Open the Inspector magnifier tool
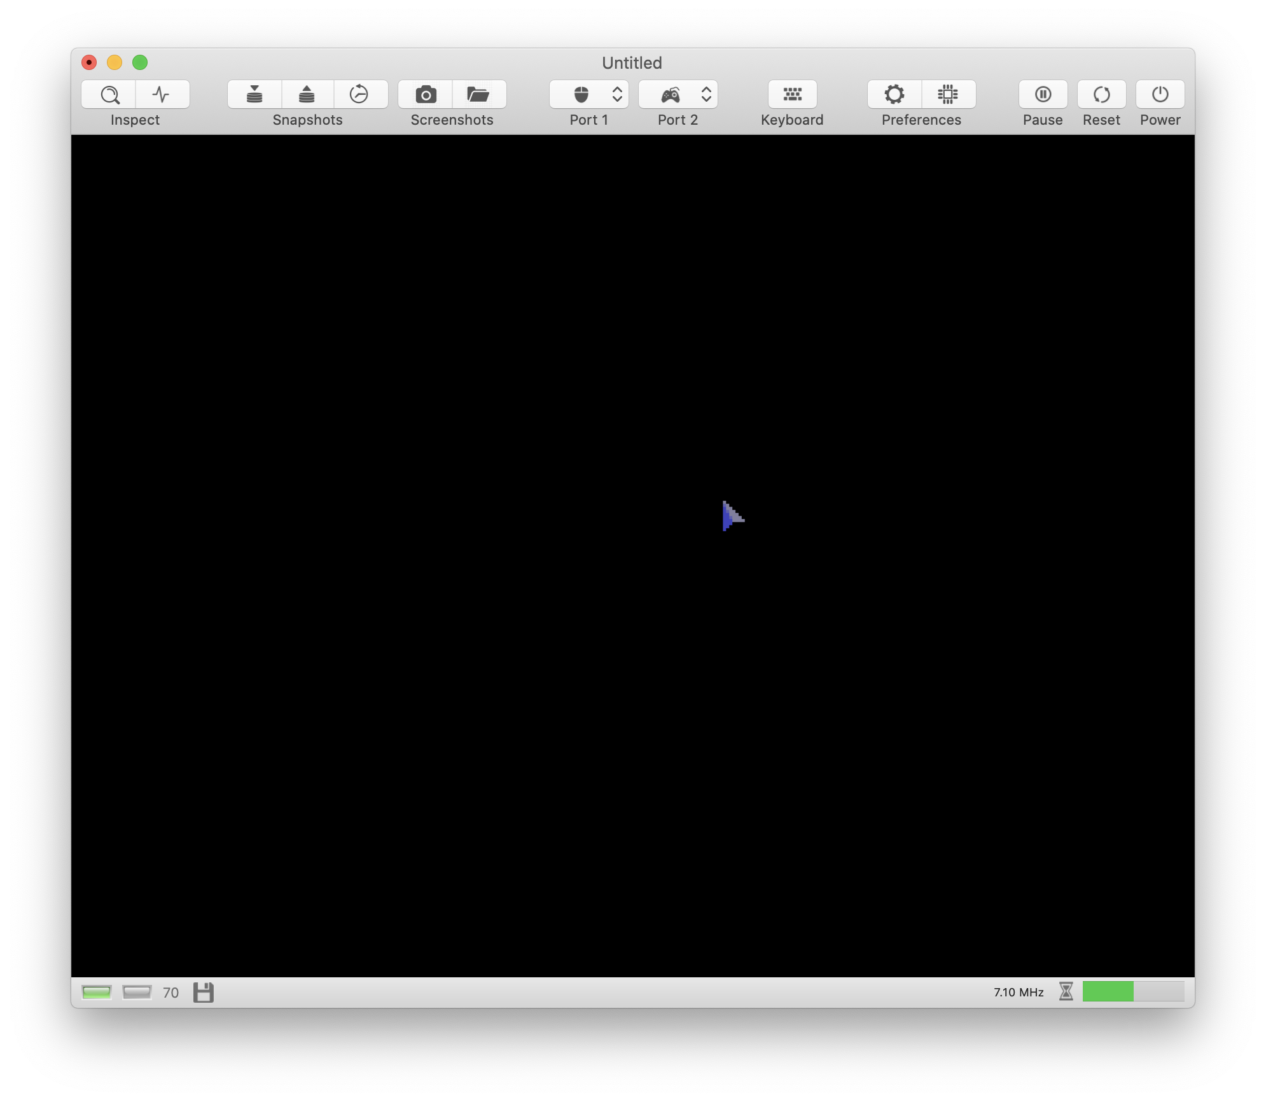Image resolution: width=1266 pixels, height=1102 pixels. point(109,95)
